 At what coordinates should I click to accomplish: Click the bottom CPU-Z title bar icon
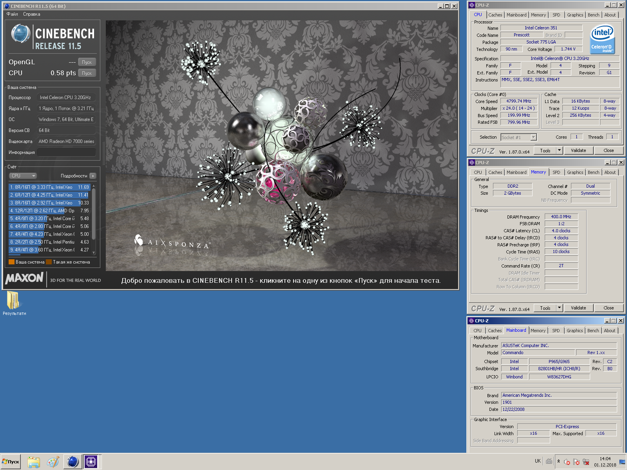pos(472,321)
